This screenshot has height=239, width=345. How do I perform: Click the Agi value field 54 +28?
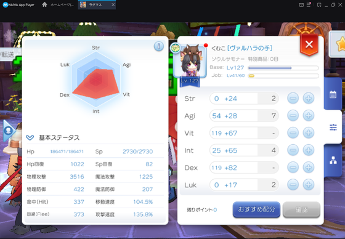244,116
